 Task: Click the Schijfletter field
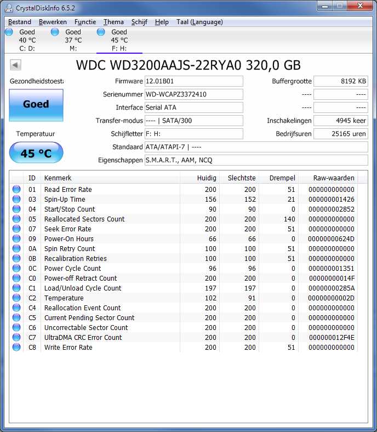[194, 134]
